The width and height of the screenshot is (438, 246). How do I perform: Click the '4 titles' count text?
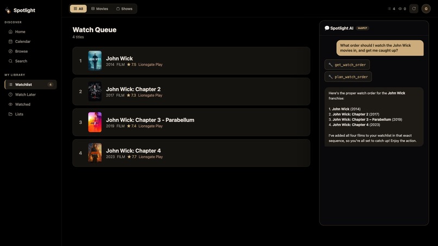coord(78,37)
